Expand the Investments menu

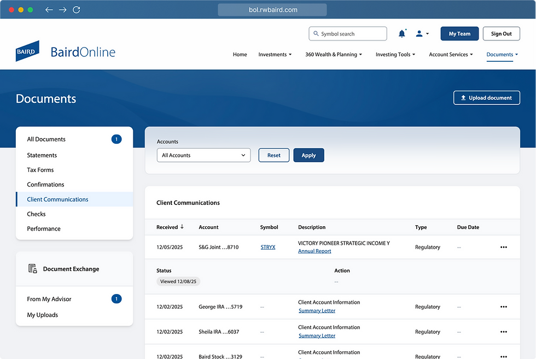click(x=275, y=54)
